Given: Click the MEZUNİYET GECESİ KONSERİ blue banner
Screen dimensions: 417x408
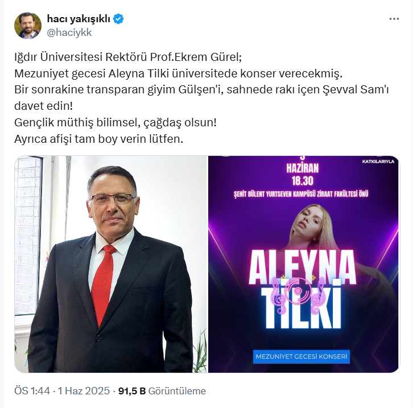Looking at the screenshot, I should [x=302, y=356].
